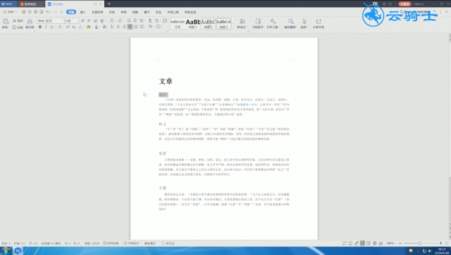
Task: Click the WPS icon on the taskbar
Action: [18, 250]
